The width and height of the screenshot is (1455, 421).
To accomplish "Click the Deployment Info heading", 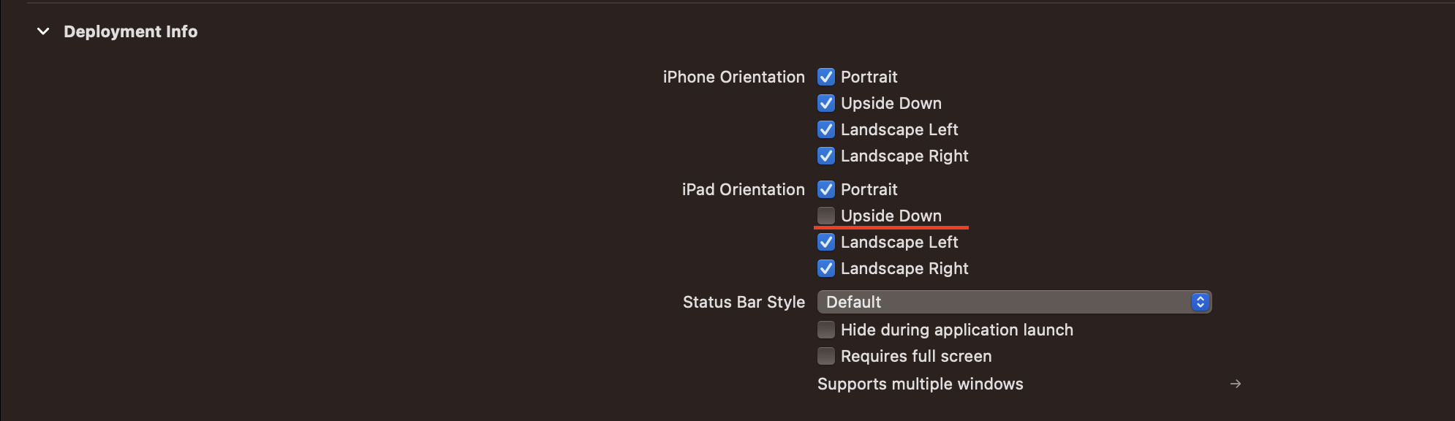I will click(x=130, y=31).
